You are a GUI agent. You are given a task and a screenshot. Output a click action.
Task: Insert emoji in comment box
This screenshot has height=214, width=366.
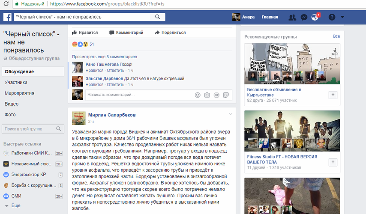tap(198, 95)
